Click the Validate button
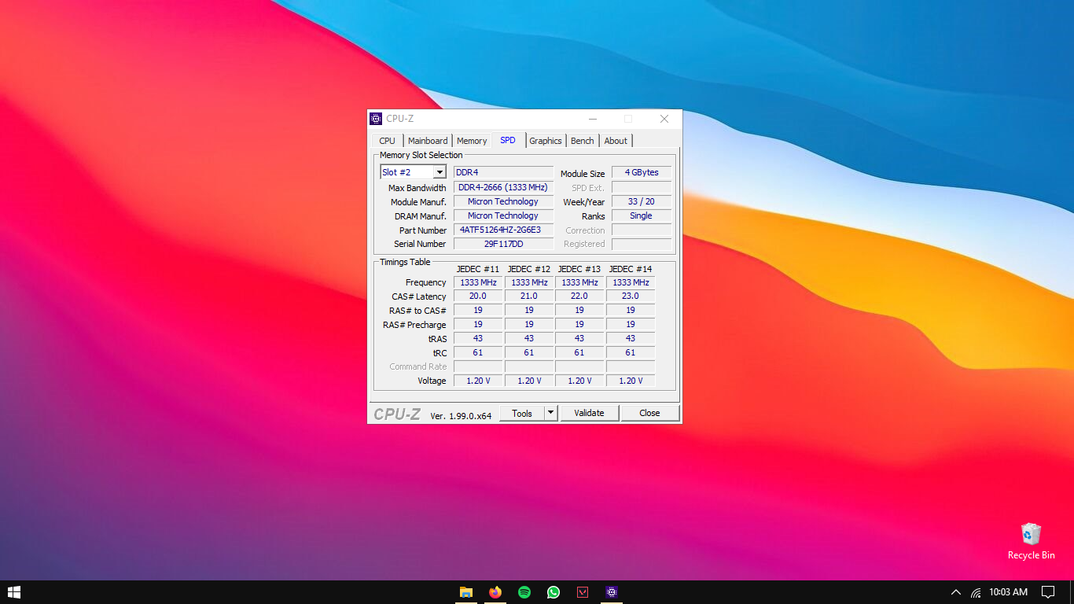Screen dimensions: 1074x604 (x=590, y=412)
